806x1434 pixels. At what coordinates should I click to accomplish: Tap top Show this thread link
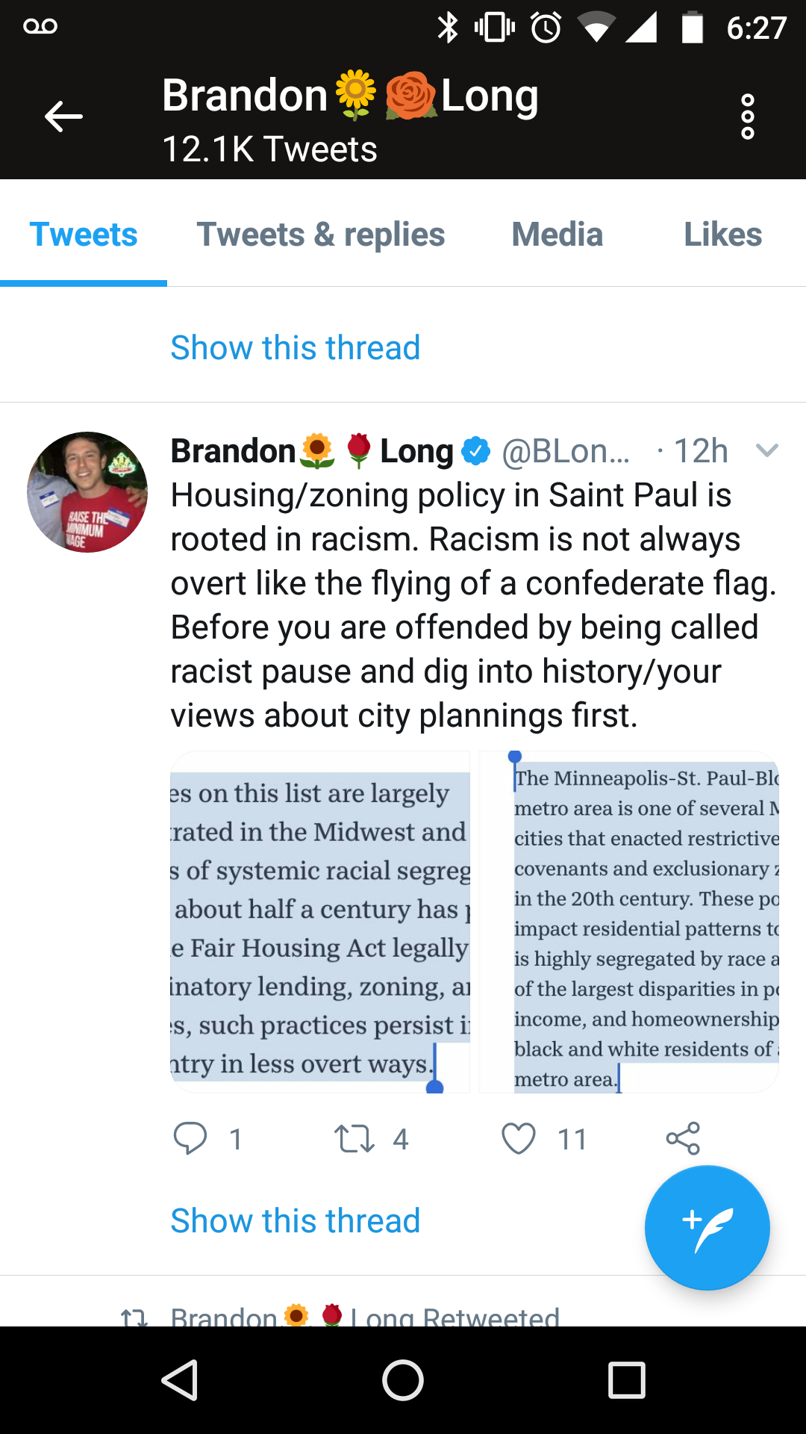click(296, 348)
